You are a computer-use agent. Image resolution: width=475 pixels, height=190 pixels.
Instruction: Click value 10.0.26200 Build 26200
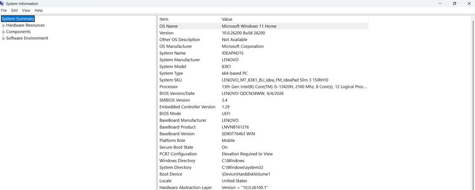pyautogui.click(x=243, y=33)
